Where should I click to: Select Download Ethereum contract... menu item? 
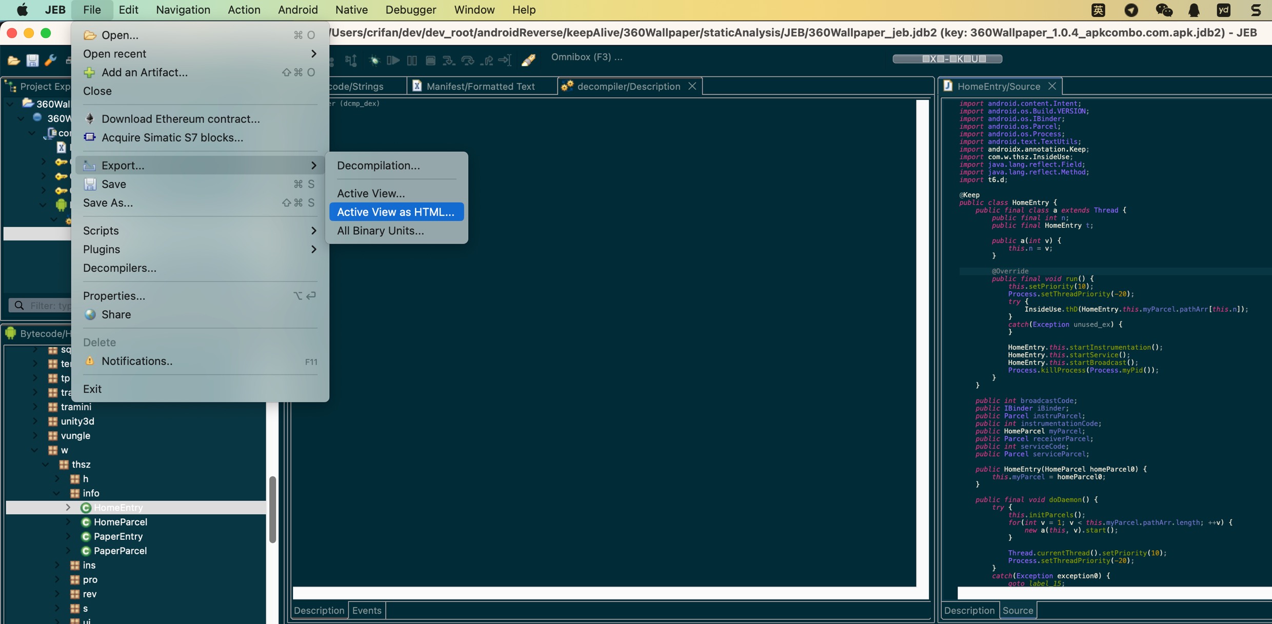(200, 119)
